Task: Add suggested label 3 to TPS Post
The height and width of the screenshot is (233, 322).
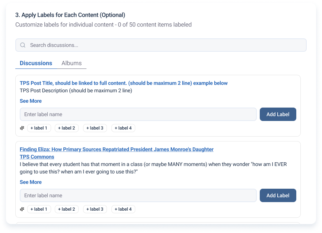Action: [95, 128]
